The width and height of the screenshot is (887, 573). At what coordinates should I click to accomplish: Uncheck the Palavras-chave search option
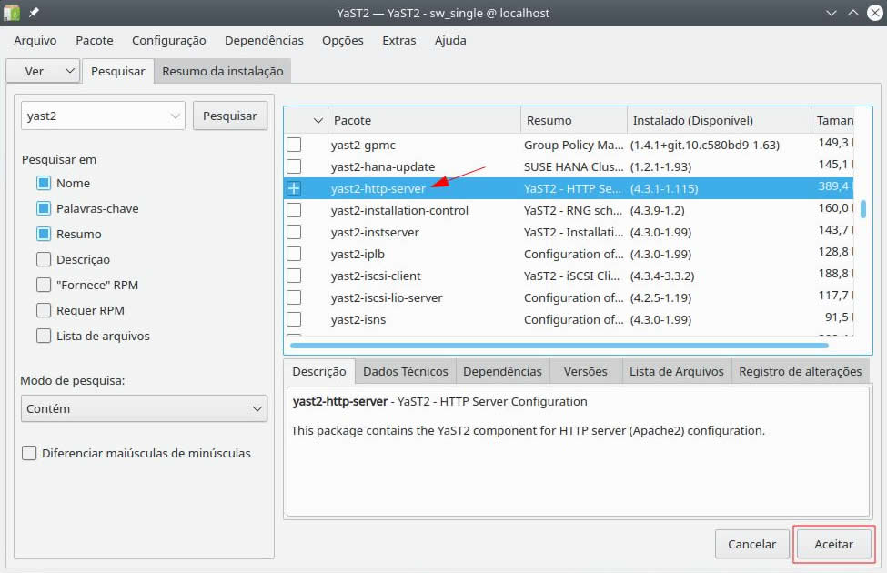(x=44, y=208)
